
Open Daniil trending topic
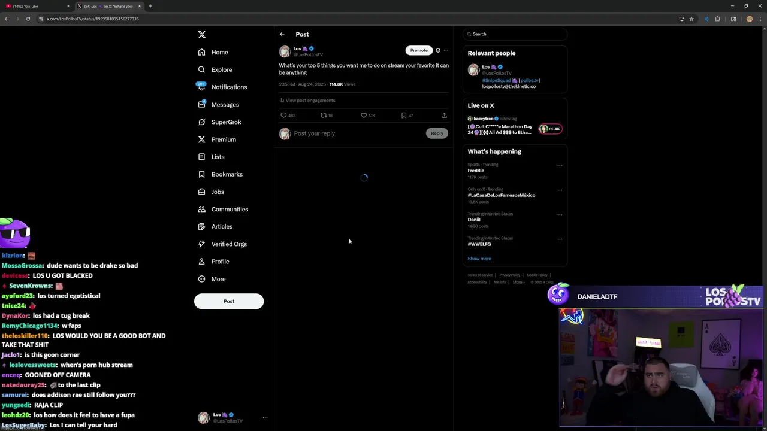[474, 220]
